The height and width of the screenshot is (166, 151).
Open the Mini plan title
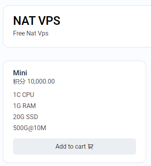20,73
